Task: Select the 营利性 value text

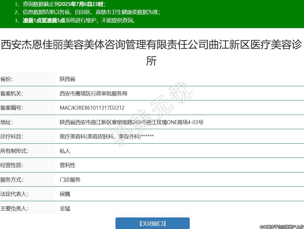Action: pyautogui.click(x=67, y=165)
